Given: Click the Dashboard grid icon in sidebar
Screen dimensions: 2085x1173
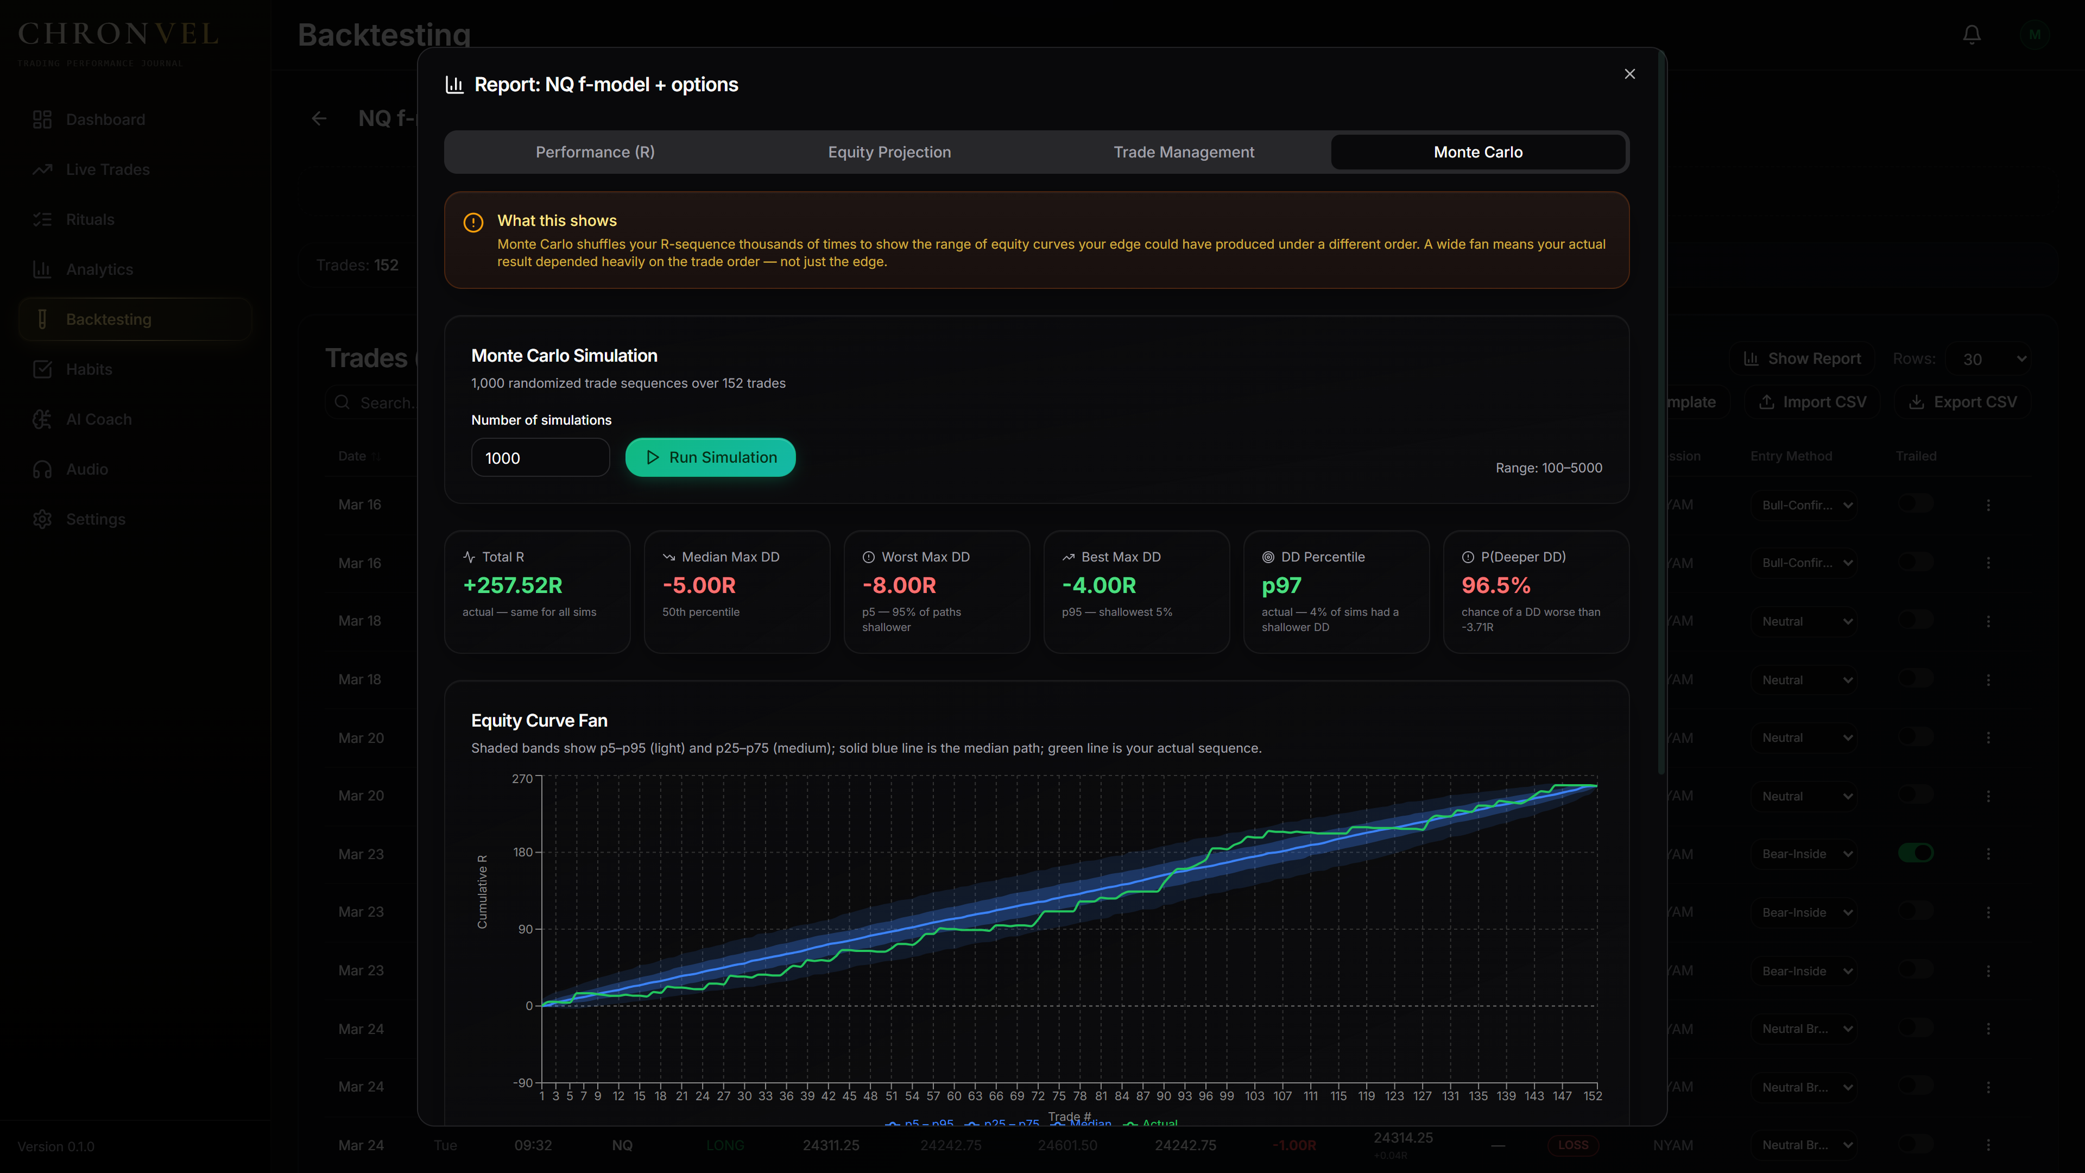Looking at the screenshot, I should (42, 120).
